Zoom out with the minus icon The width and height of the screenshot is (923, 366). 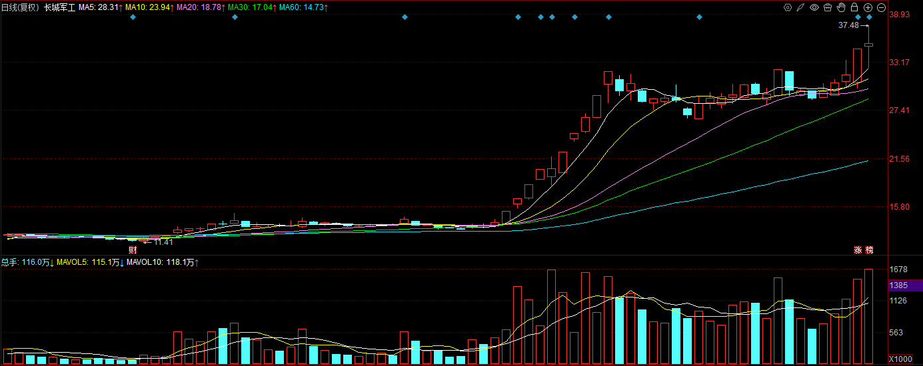click(881, 7)
